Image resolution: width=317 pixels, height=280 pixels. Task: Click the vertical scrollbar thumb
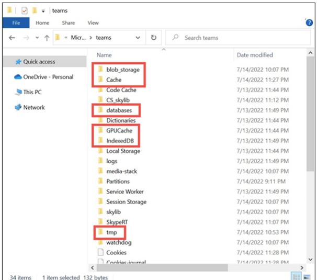[x=310, y=114]
